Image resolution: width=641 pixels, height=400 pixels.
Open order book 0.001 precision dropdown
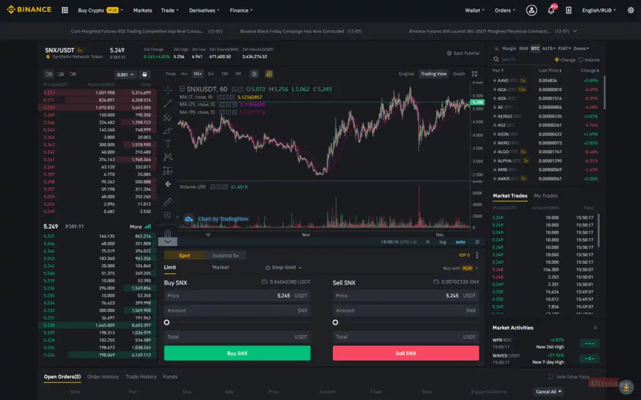(125, 74)
